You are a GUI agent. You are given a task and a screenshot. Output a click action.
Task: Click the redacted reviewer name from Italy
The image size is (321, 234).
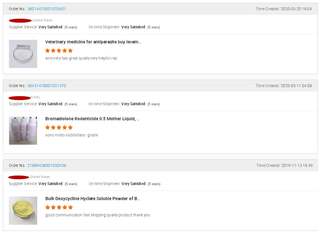(x=20, y=98)
